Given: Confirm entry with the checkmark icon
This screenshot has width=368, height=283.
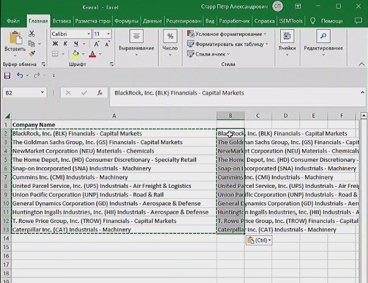Looking at the screenshot, I should point(84,93).
